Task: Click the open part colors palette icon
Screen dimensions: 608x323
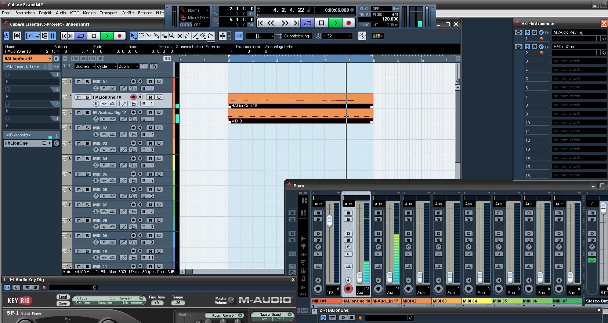Action: tap(377, 36)
